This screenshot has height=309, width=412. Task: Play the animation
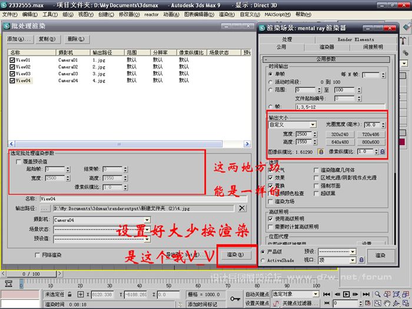(346, 294)
